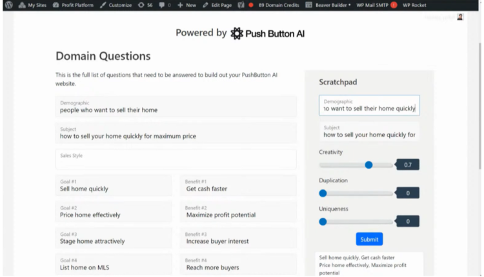Click the WordPress logo icon
The height and width of the screenshot is (277, 484).
coord(8,5)
